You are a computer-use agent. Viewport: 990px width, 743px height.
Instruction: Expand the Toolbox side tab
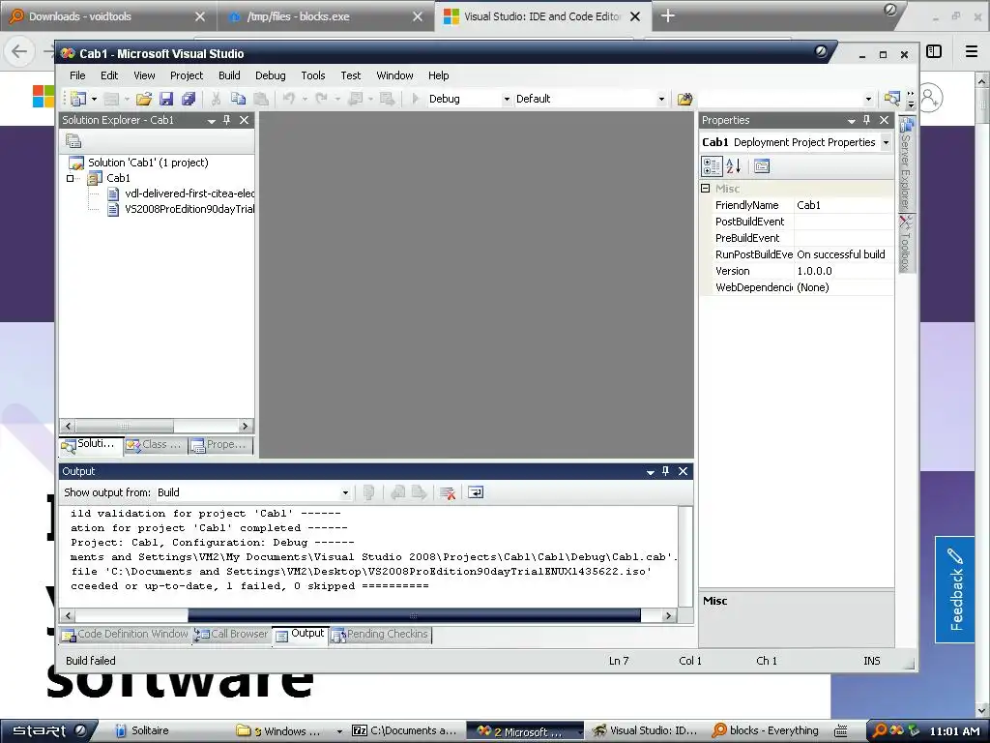[907, 244]
